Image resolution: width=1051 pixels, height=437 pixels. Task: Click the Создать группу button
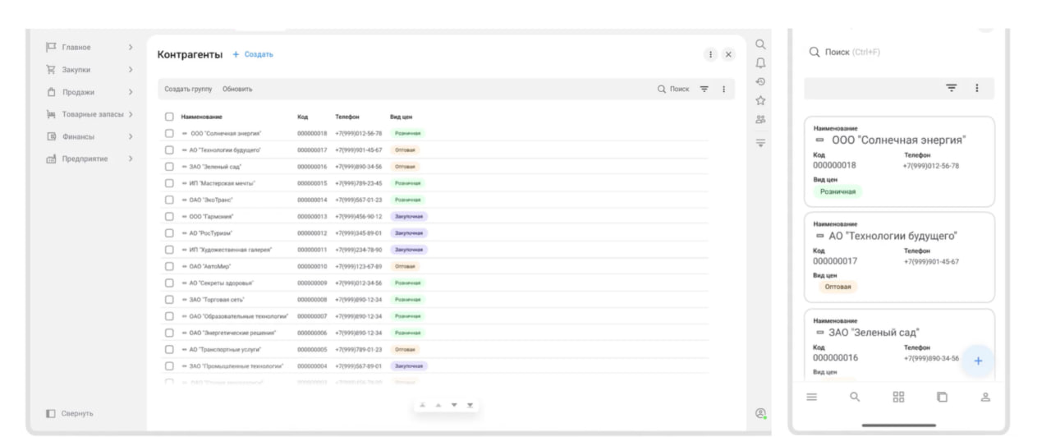point(188,89)
